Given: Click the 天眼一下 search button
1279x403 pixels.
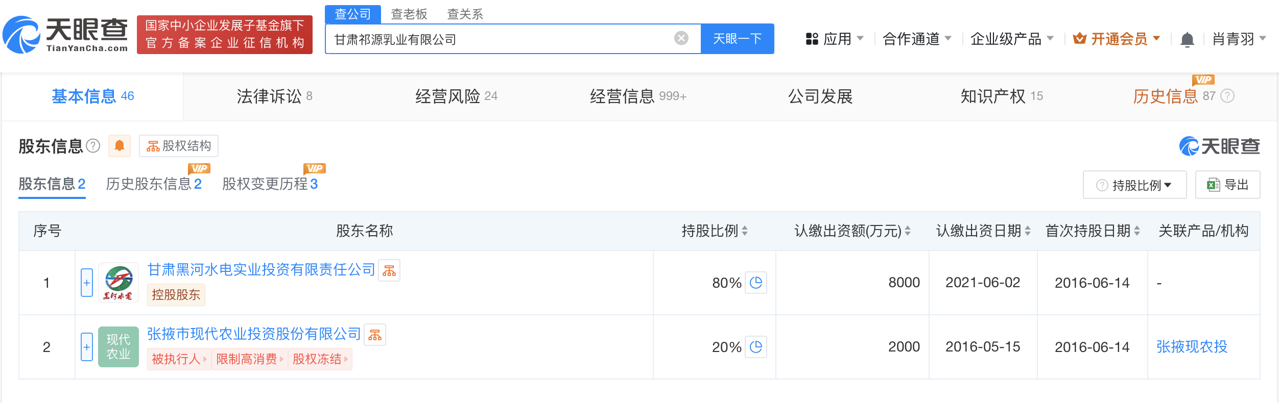Looking at the screenshot, I should tap(737, 39).
